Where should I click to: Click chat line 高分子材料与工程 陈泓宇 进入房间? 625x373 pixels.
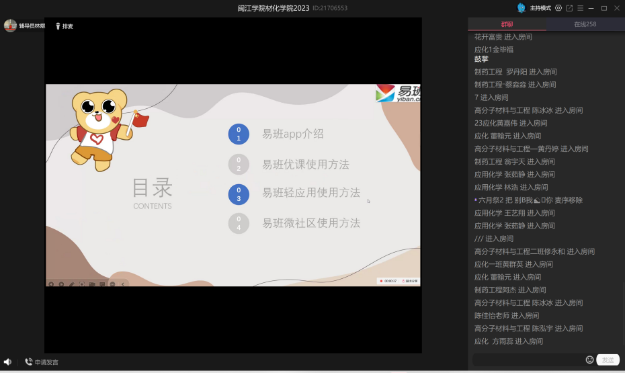[x=528, y=329]
